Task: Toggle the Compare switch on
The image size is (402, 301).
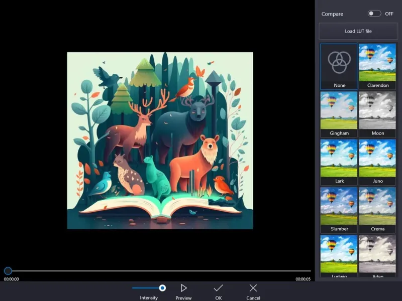Action: [374, 14]
